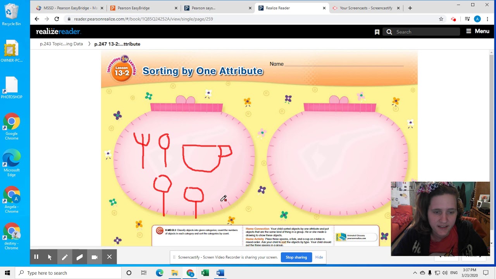This screenshot has width=496, height=279.
Task: Open the Chrome profile avatar
Action: pyautogui.click(x=477, y=19)
